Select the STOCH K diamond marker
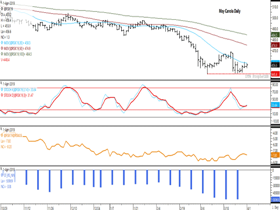The height and width of the screenshot is (210, 280). tap(2, 90)
